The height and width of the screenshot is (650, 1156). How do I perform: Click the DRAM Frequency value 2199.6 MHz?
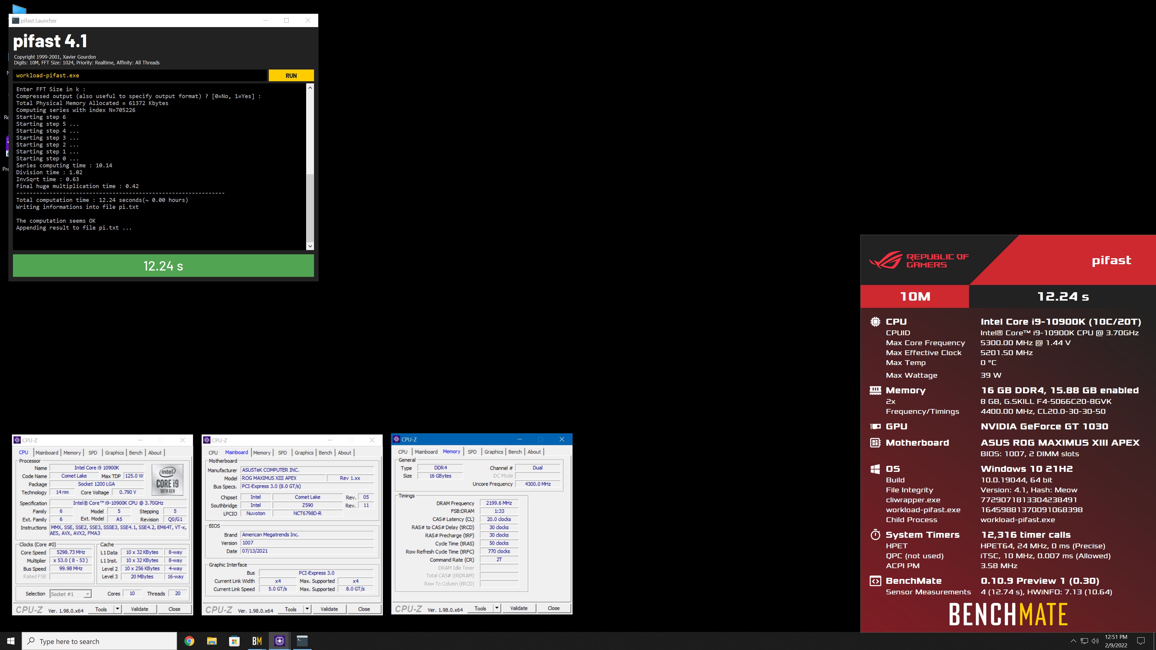click(499, 503)
